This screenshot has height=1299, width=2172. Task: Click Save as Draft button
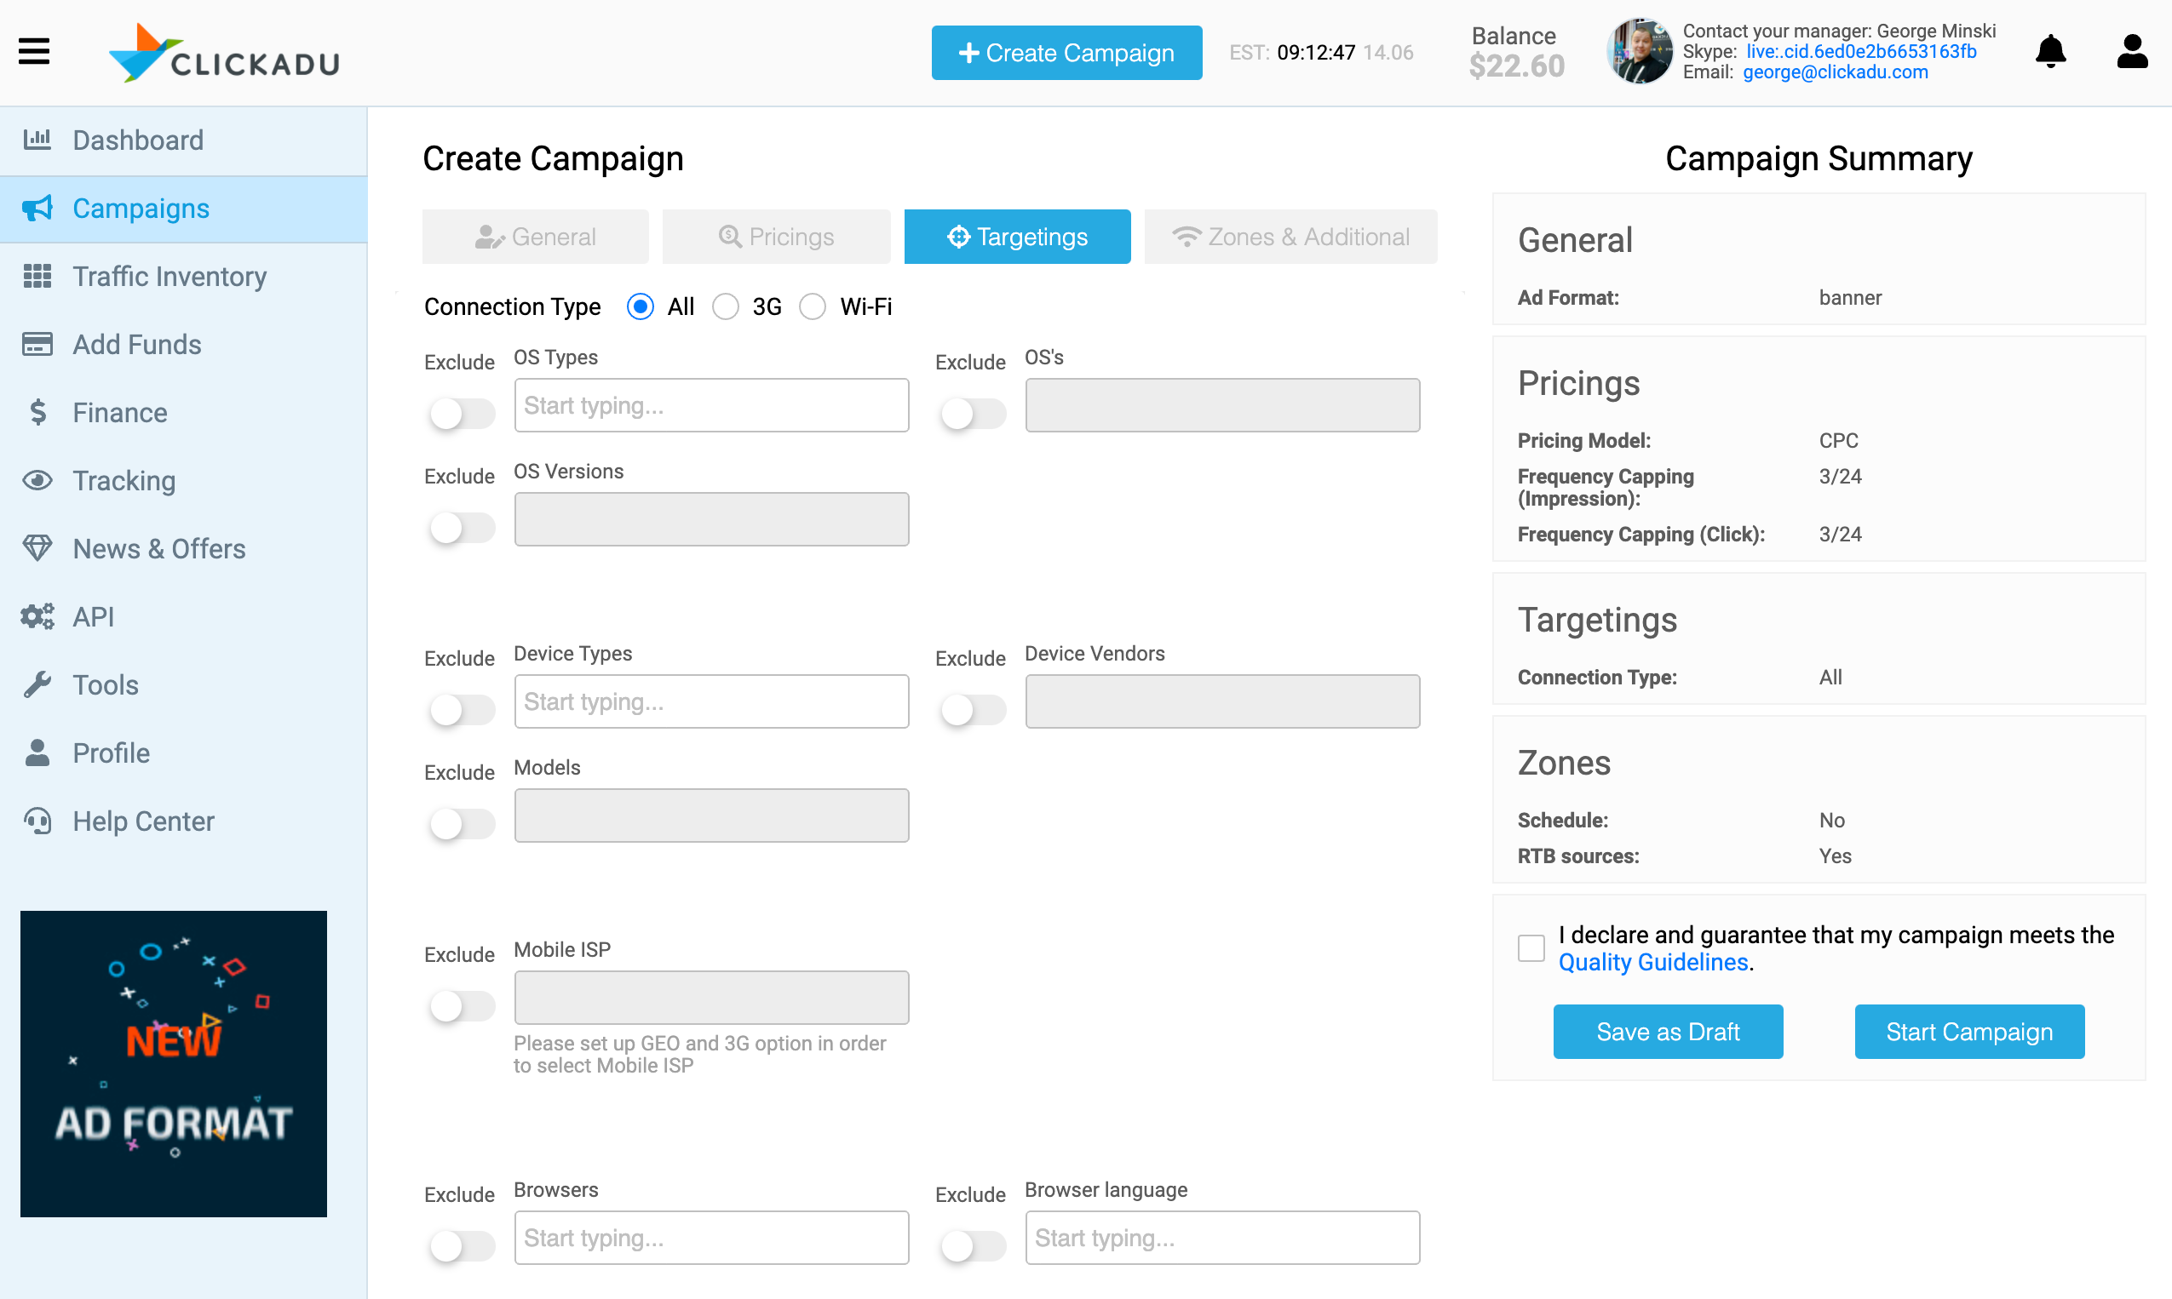click(1668, 1032)
